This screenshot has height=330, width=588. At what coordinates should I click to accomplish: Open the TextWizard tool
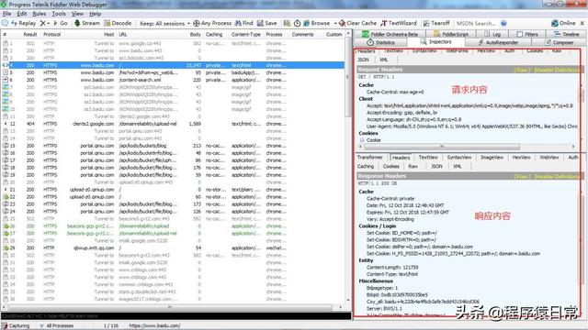point(399,23)
